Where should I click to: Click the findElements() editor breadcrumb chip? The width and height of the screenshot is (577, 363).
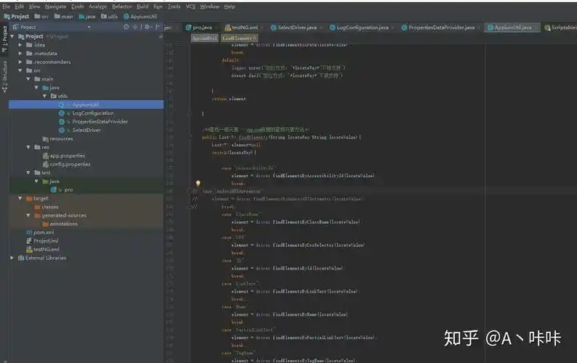pos(239,38)
